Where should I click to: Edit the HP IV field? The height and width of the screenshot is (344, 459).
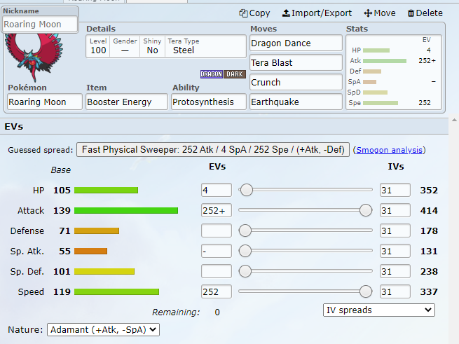(395, 191)
